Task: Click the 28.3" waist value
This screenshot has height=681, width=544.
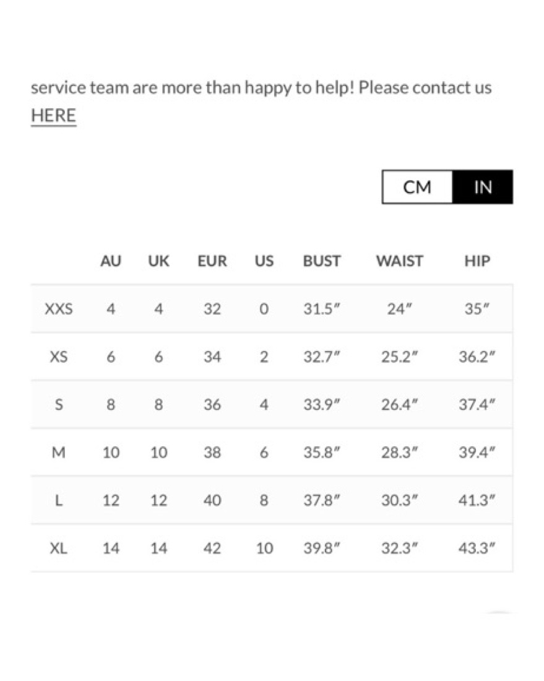Action: coord(399,453)
